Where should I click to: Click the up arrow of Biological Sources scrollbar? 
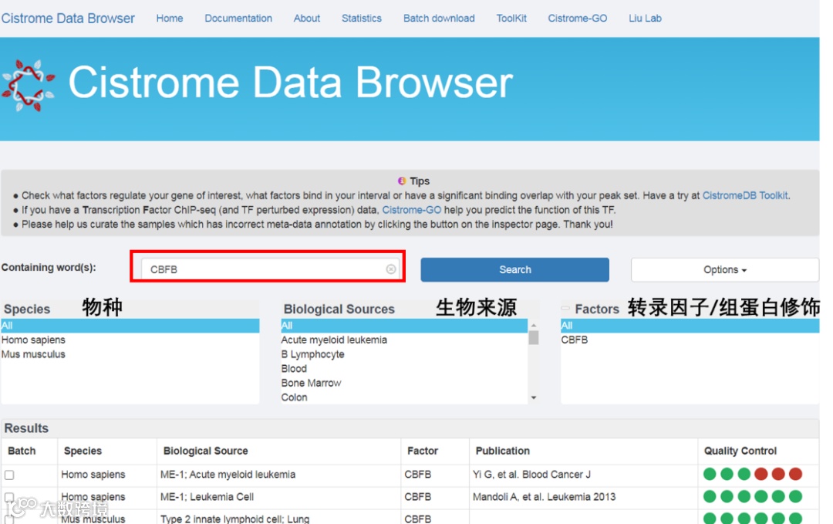534,325
